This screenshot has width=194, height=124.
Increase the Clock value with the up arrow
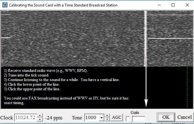tap(40, 115)
